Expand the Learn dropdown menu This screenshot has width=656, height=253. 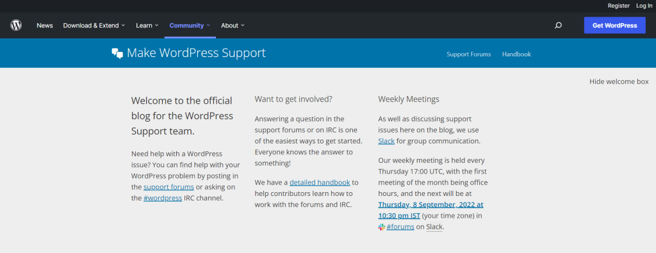click(147, 26)
